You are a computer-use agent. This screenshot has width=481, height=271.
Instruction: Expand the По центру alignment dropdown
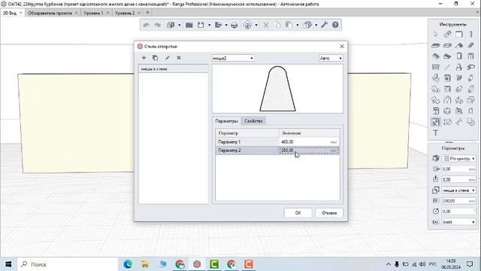click(458, 159)
